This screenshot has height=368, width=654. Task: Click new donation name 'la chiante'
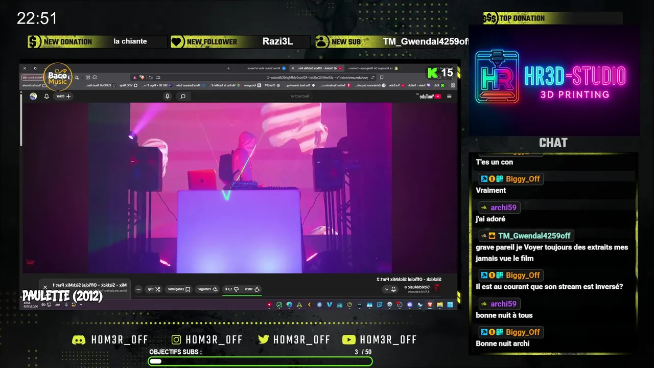[130, 41]
